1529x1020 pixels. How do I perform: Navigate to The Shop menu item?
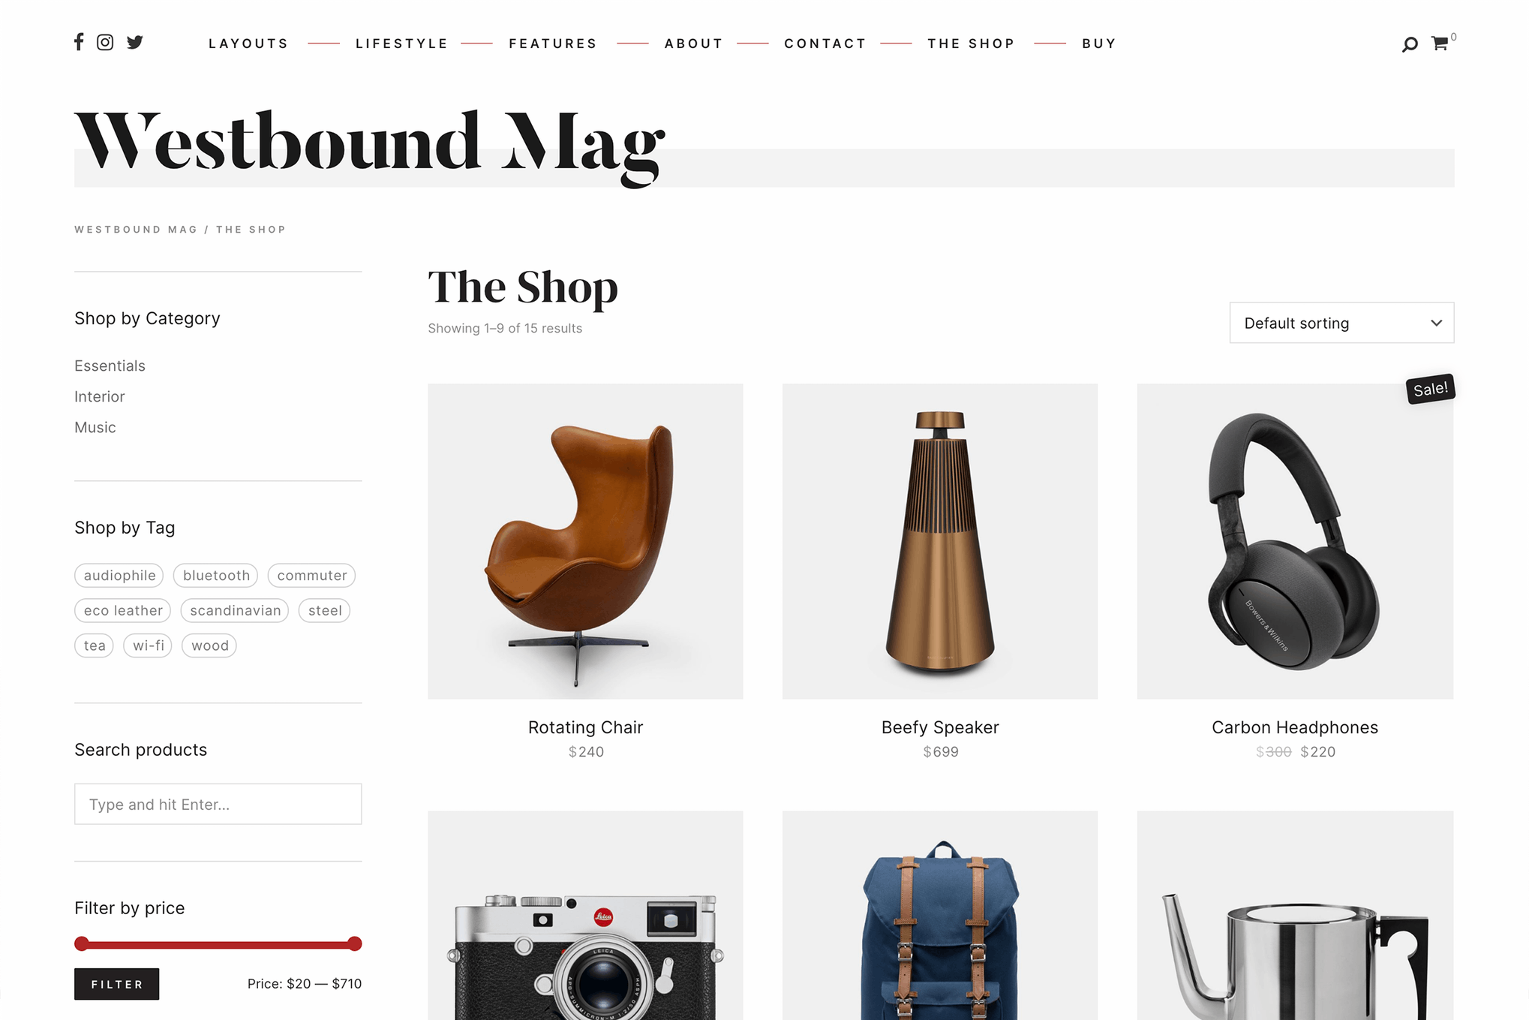tap(970, 44)
